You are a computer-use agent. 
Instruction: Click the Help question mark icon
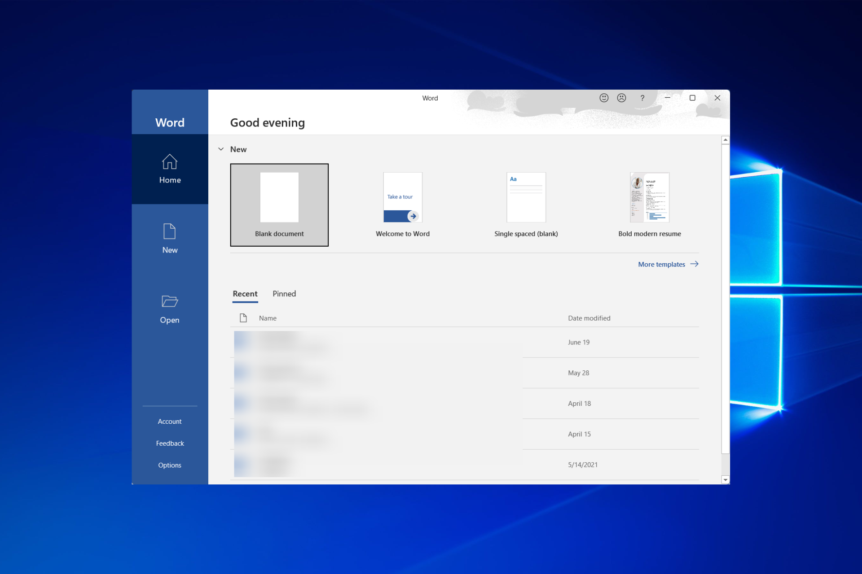click(642, 97)
